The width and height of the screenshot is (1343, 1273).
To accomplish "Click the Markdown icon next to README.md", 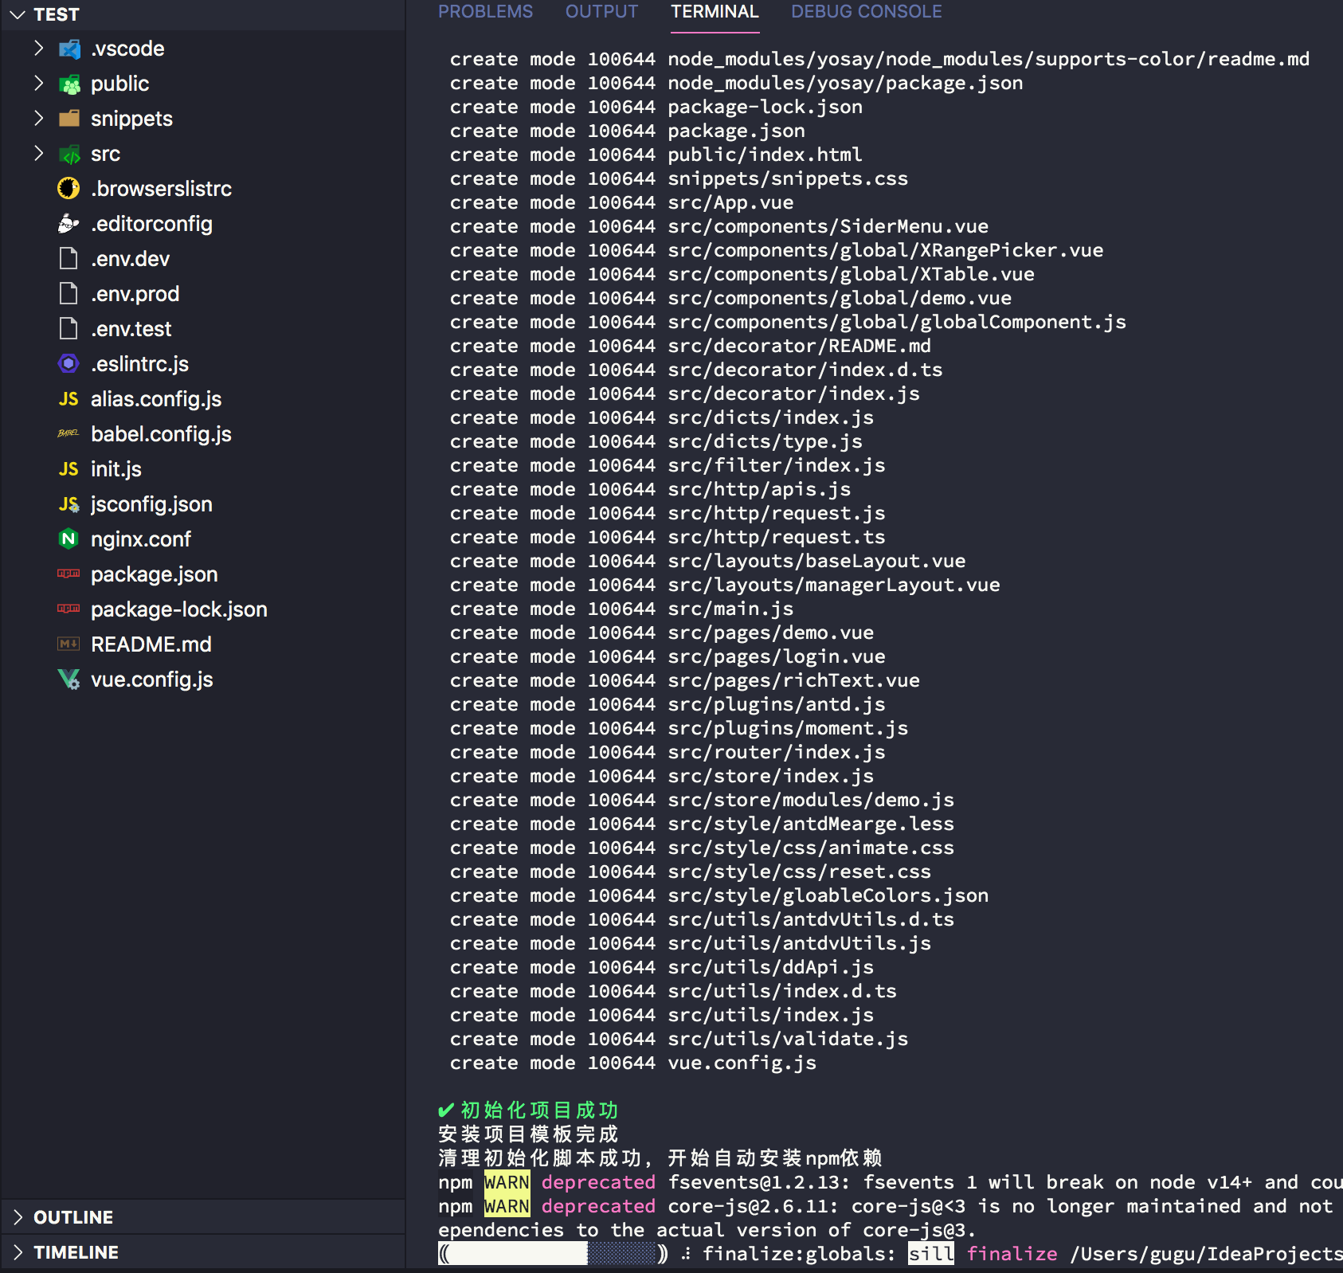I will click(69, 644).
